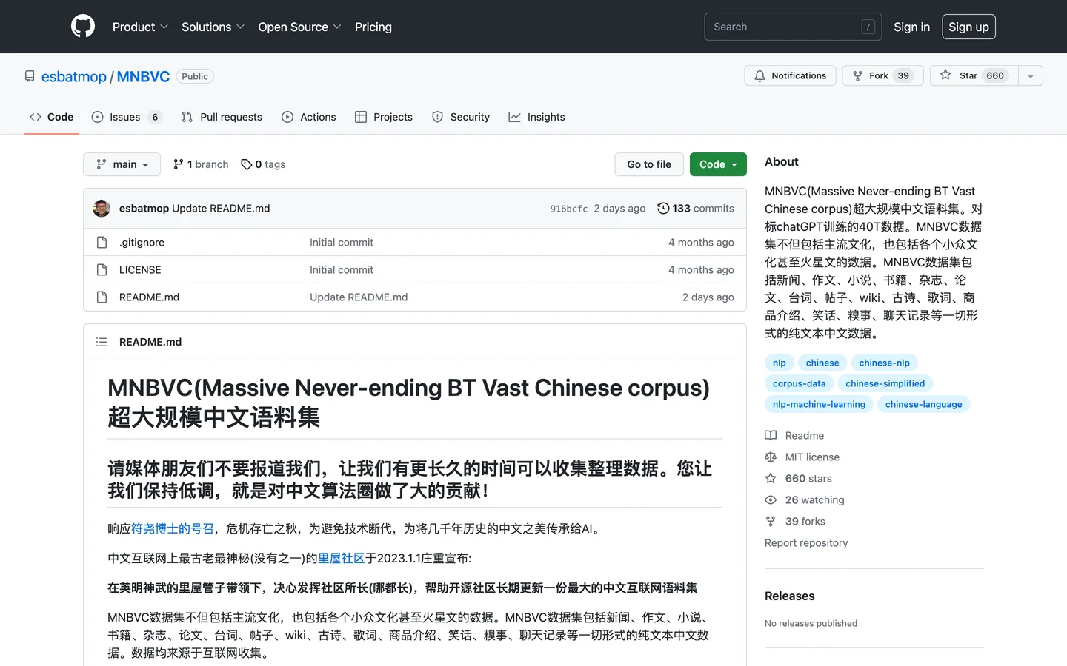Open the LICENSE file
This screenshot has height=666, width=1067.
pos(140,270)
